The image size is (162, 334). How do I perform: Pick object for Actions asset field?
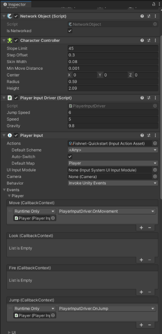[155, 143]
